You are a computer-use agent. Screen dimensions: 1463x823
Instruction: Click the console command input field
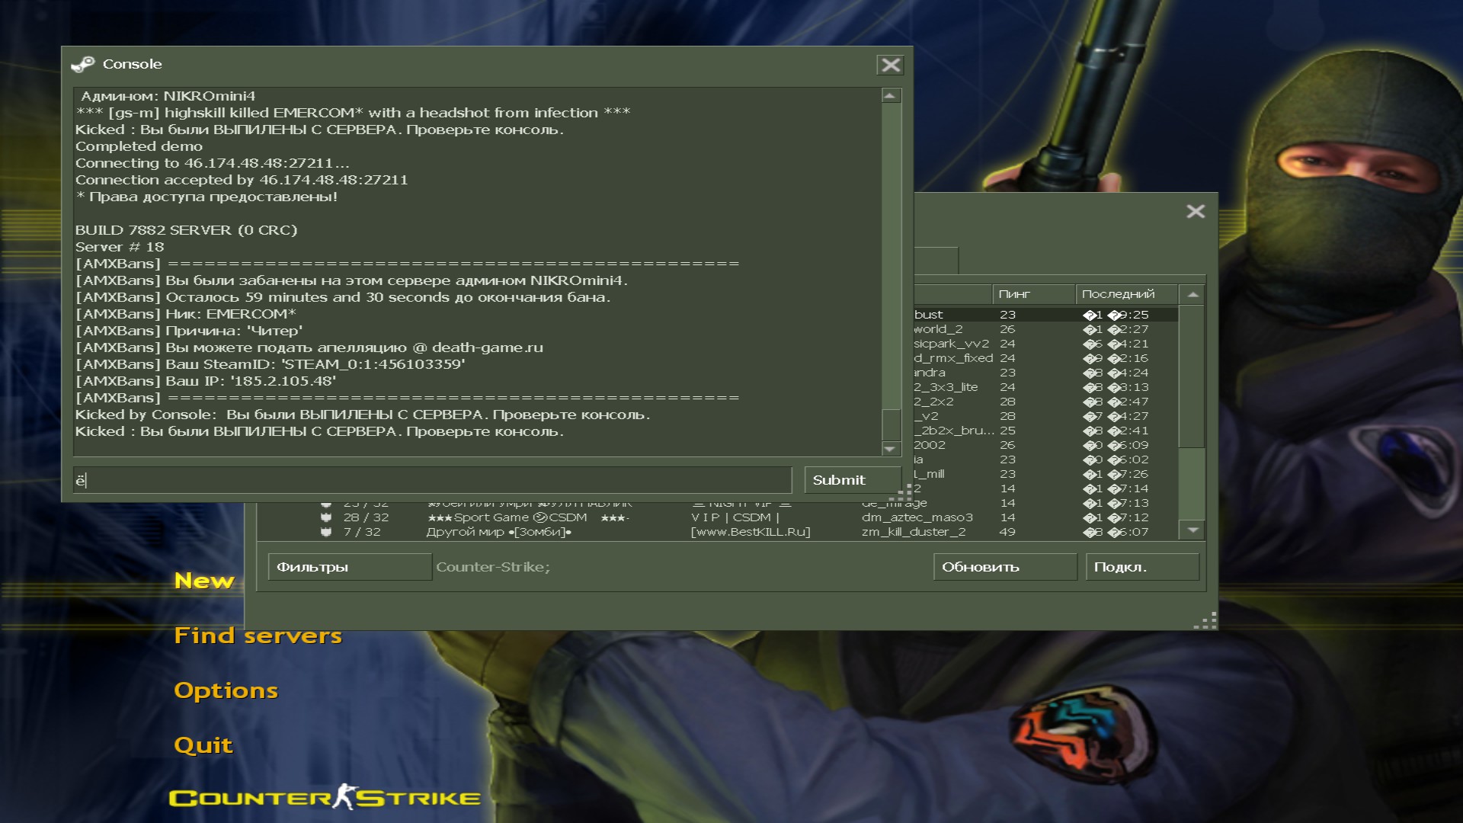tap(433, 480)
